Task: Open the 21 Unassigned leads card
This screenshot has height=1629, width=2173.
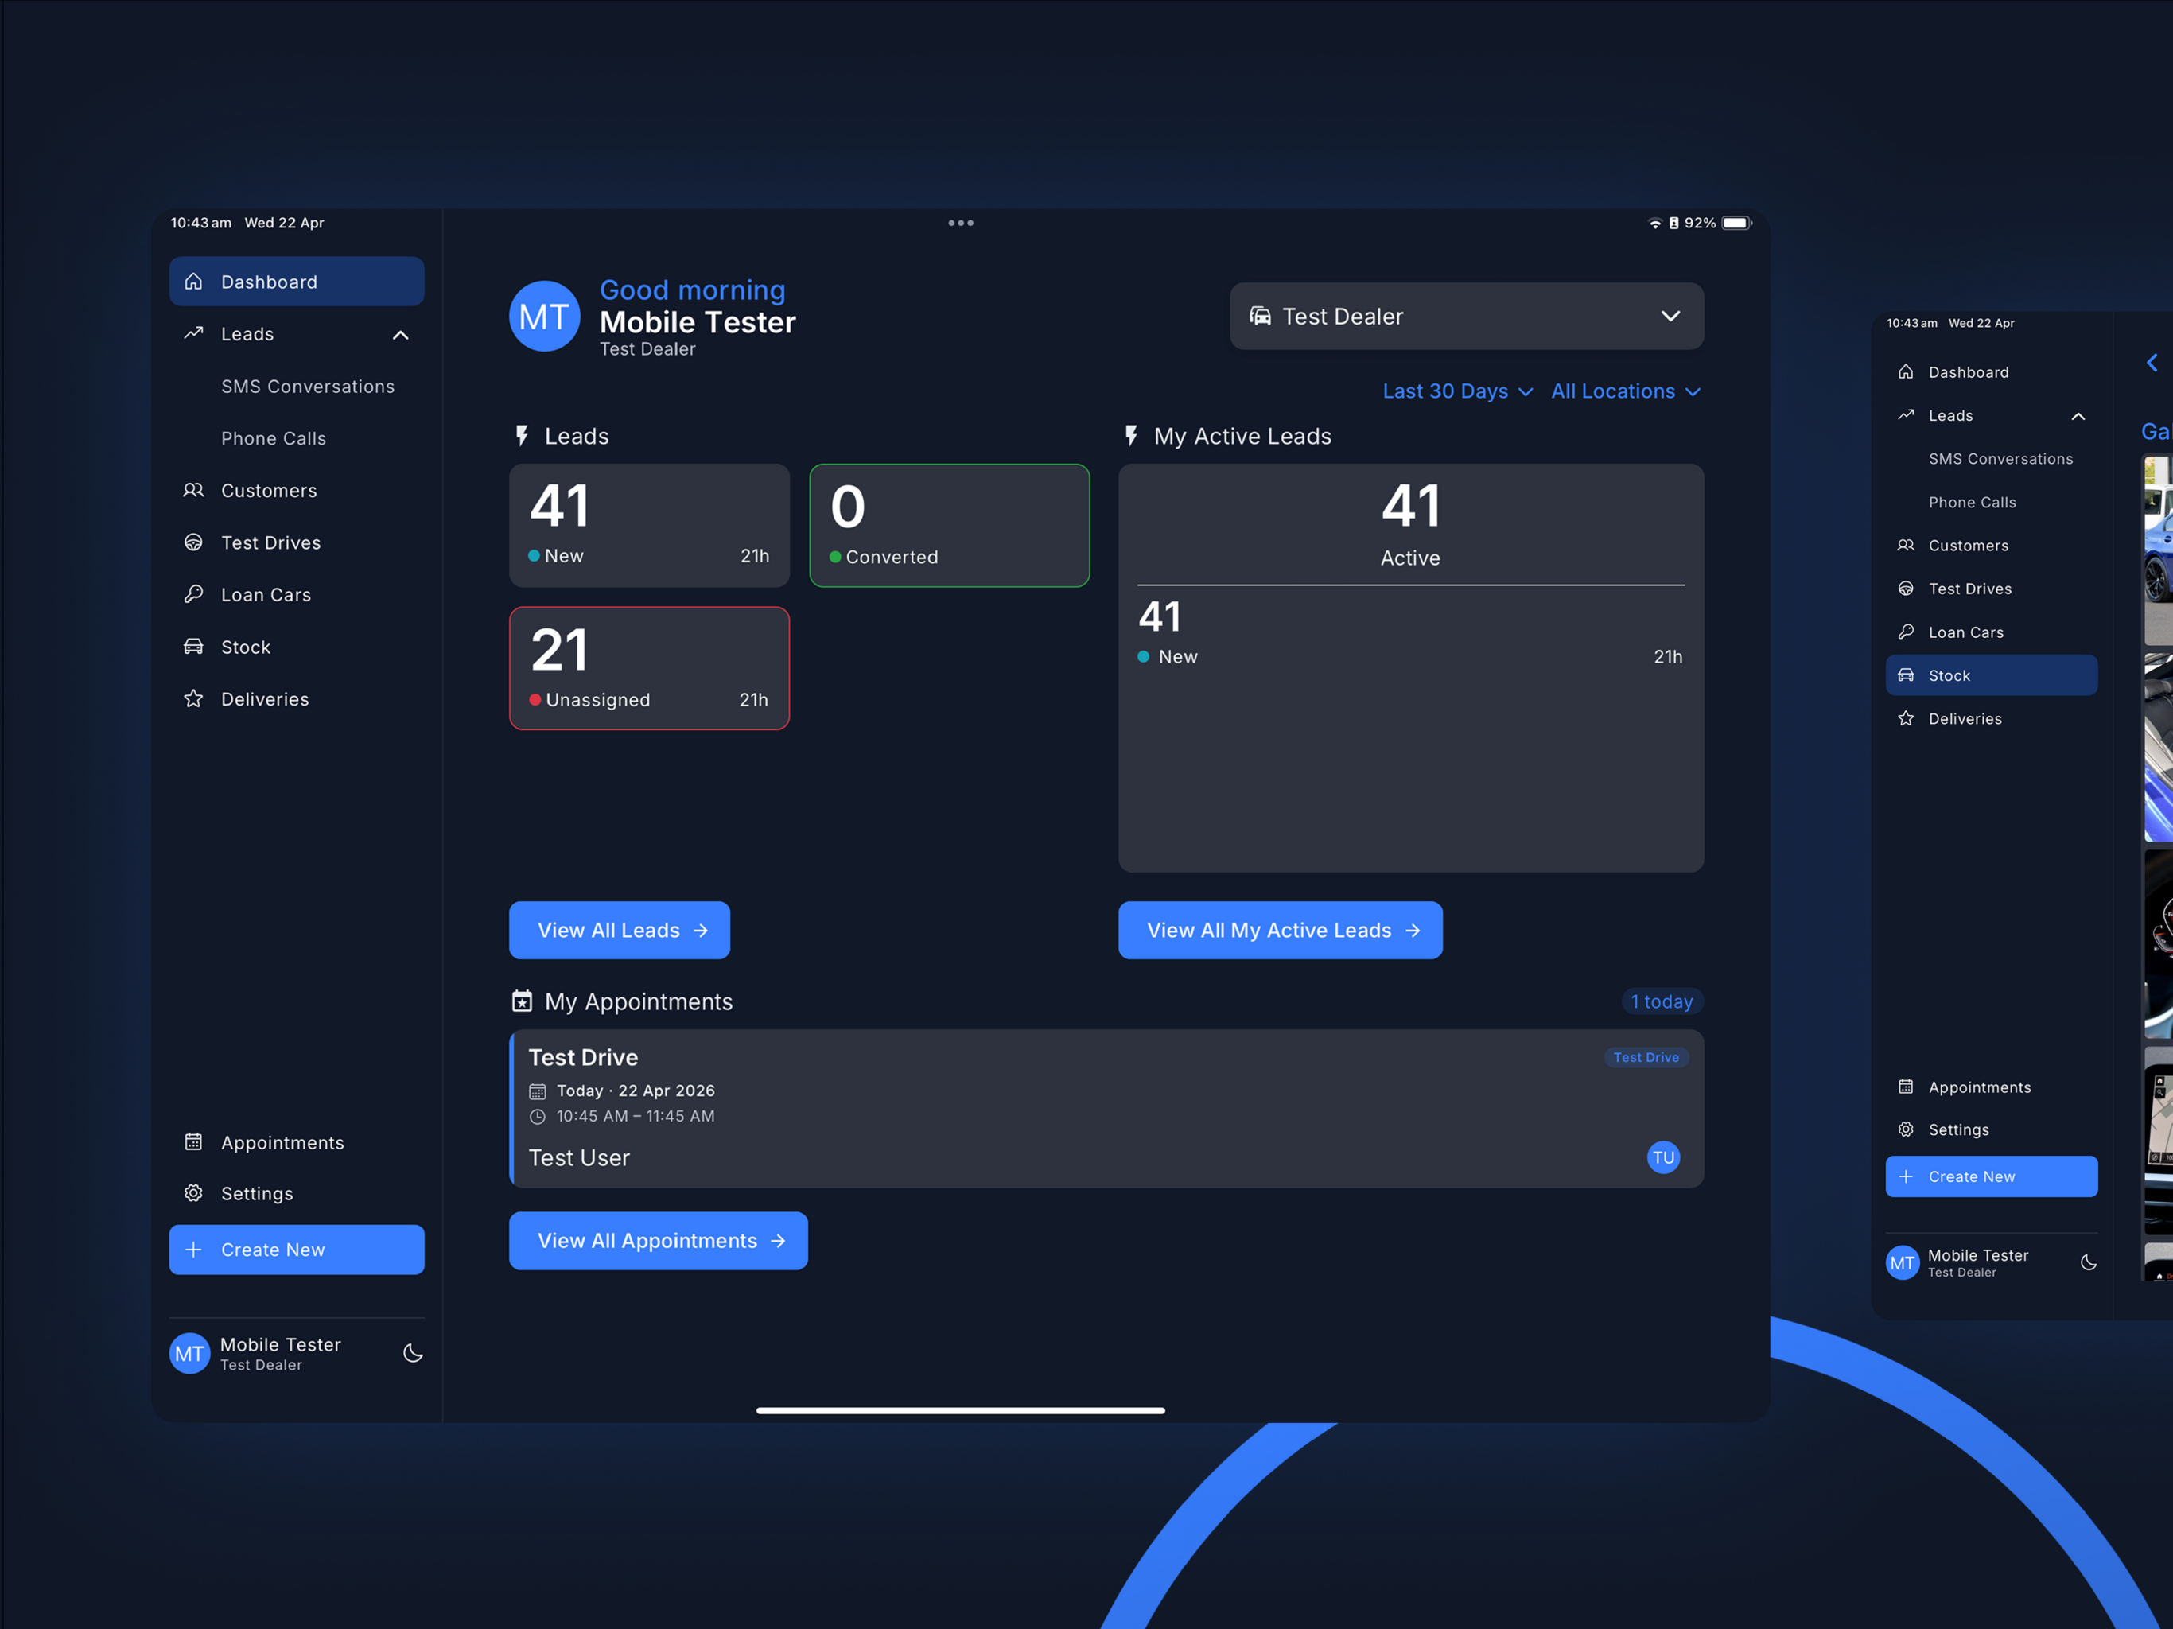Action: pos(649,668)
